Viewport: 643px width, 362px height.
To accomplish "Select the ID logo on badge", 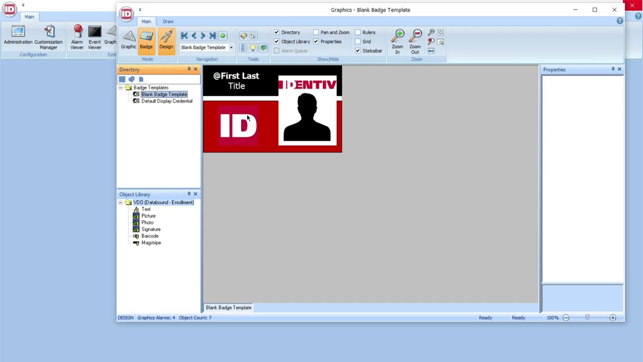I will [x=238, y=126].
